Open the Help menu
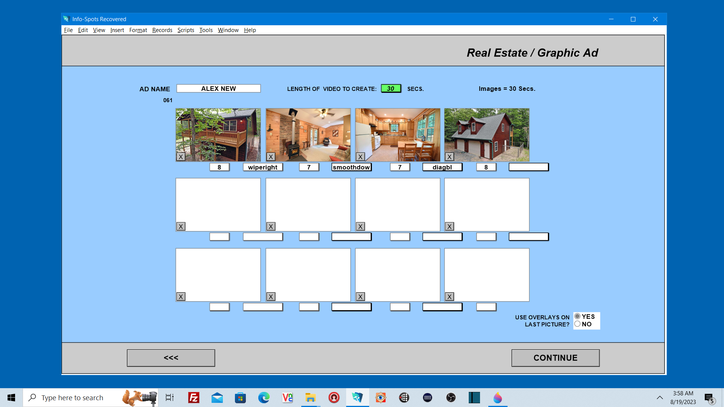This screenshot has height=407, width=724. tap(250, 30)
